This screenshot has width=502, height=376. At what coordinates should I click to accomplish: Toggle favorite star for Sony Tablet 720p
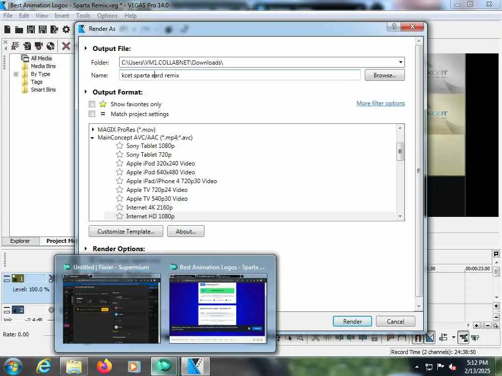point(120,154)
